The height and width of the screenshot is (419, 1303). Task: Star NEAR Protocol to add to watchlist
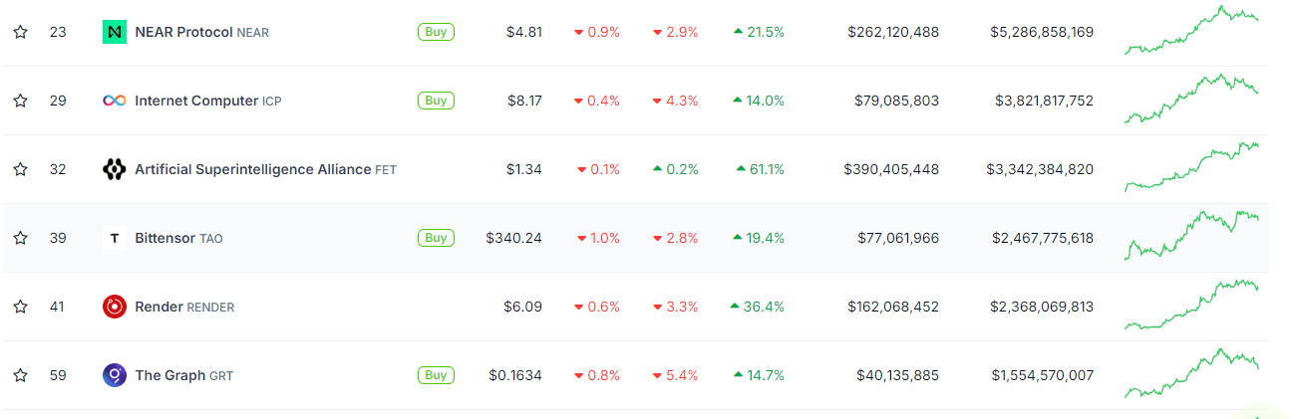[20, 32]
